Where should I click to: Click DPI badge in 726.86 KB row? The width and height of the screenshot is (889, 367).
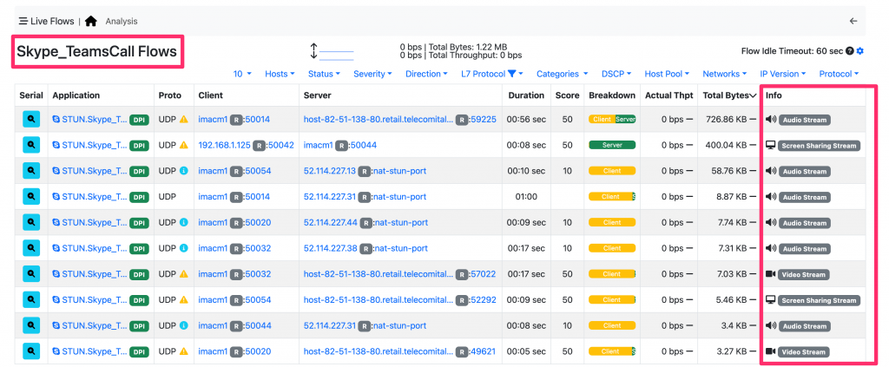click(139, 120)
